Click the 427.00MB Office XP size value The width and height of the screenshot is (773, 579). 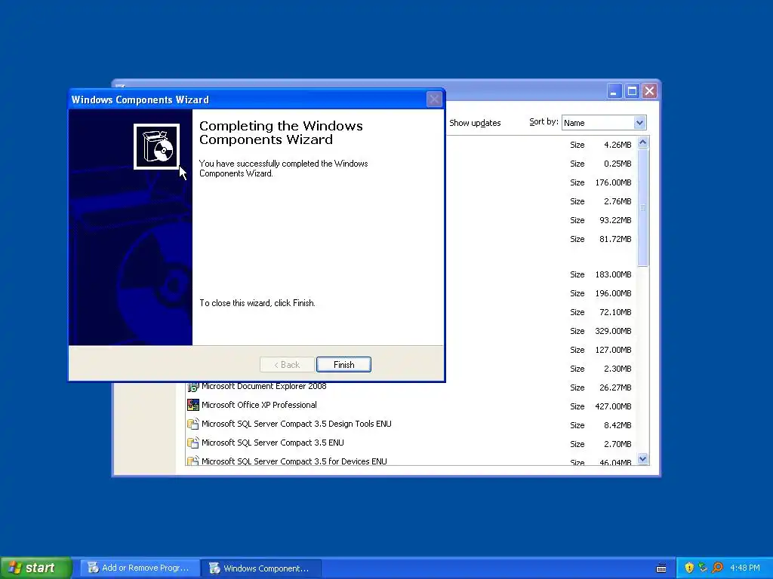pyautogui.click(x=613, y=406)
